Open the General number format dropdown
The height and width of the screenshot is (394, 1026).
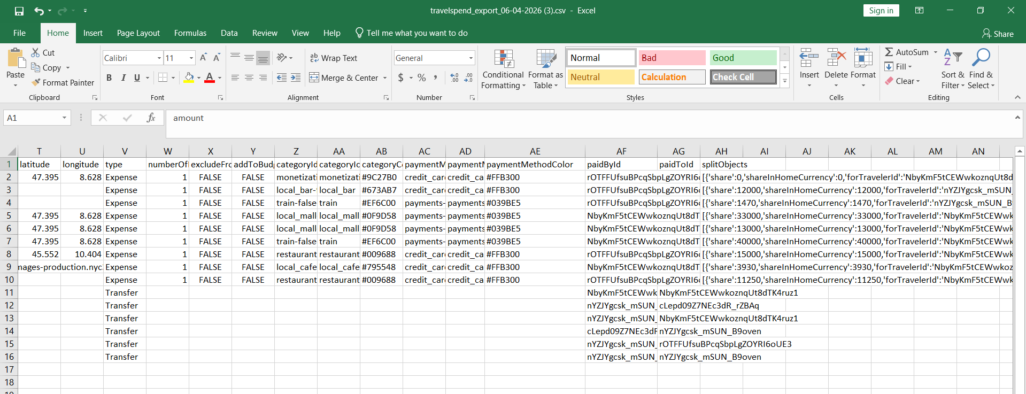click(x=471, y=58)
